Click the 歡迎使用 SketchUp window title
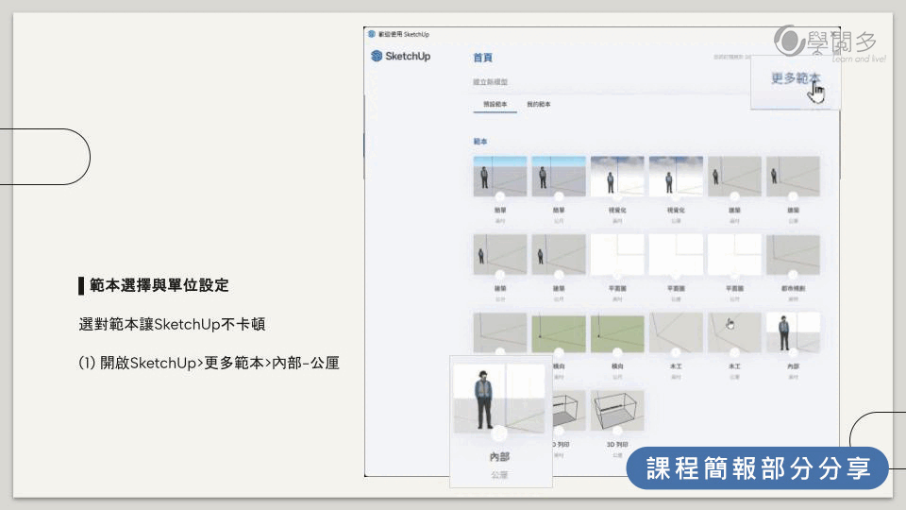Viewport: 906px width, 510px height. [404, 34]
